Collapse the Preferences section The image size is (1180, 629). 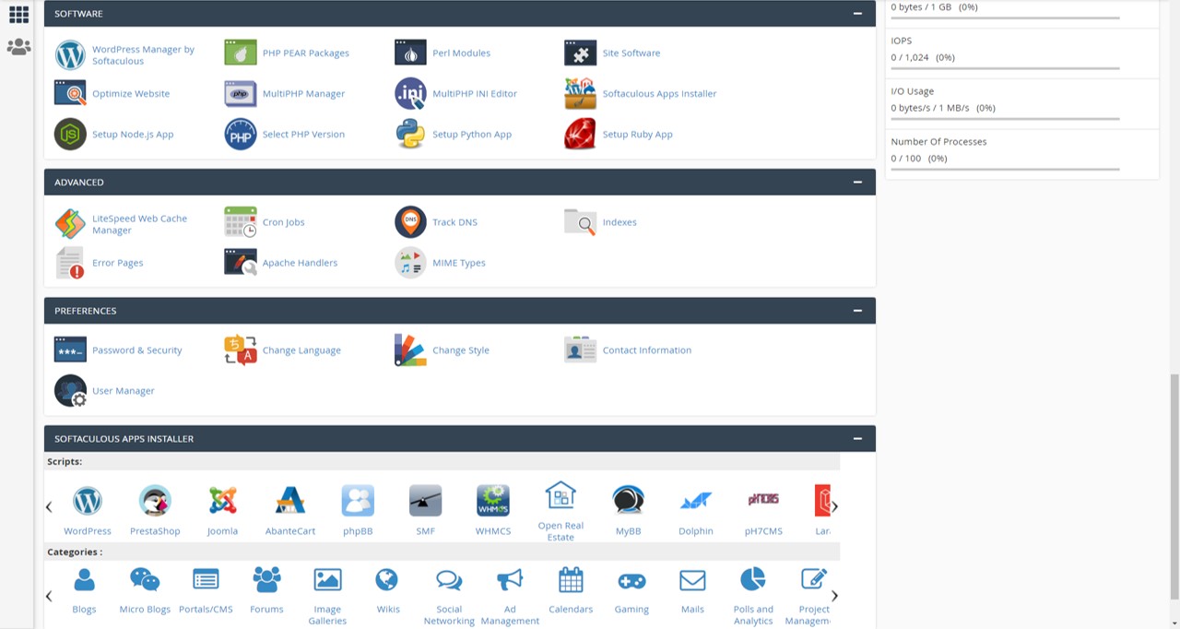point(857,311)
